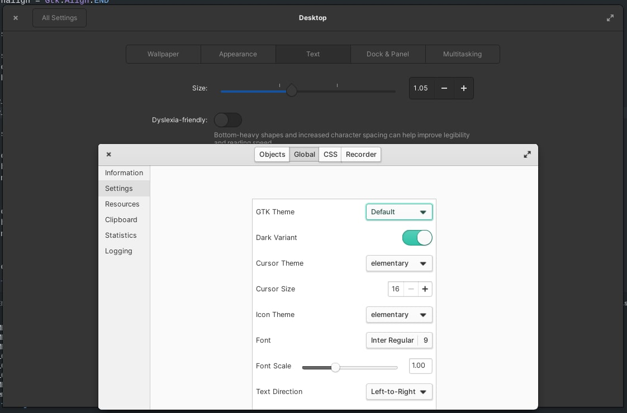Image resolution: width=627 pixels, height=413 pixels.
Task: Maximize the Desktop settings window
Action: coord(610,18)
